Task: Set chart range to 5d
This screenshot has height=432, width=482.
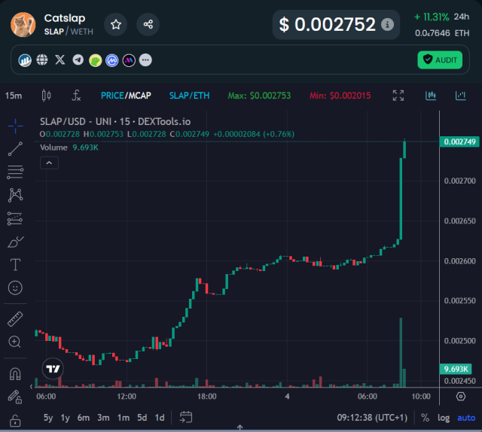Action: tap(142, 418)
